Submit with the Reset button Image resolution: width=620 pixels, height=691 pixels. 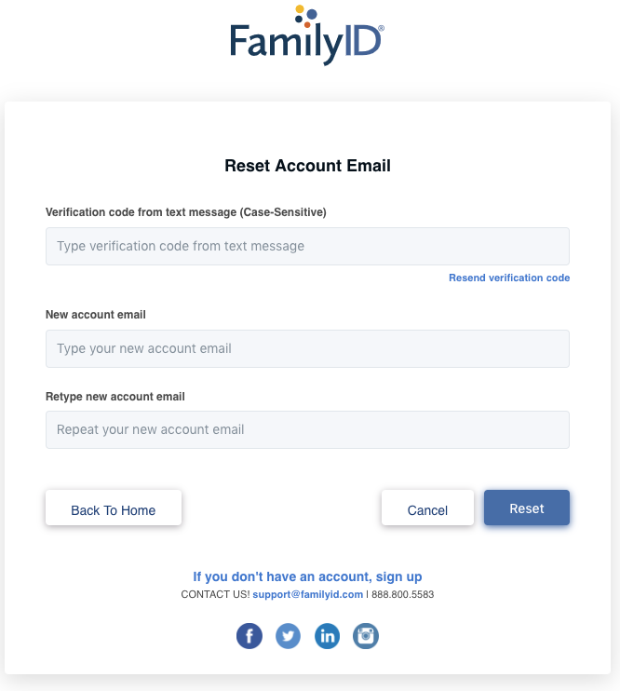(x=527, y=508)
